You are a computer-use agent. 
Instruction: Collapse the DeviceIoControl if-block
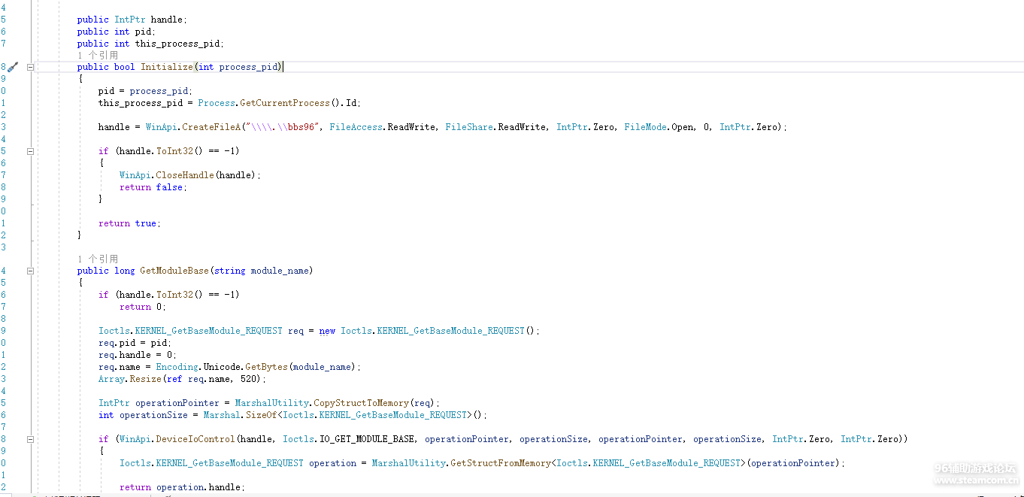click(x=31, y=439)
